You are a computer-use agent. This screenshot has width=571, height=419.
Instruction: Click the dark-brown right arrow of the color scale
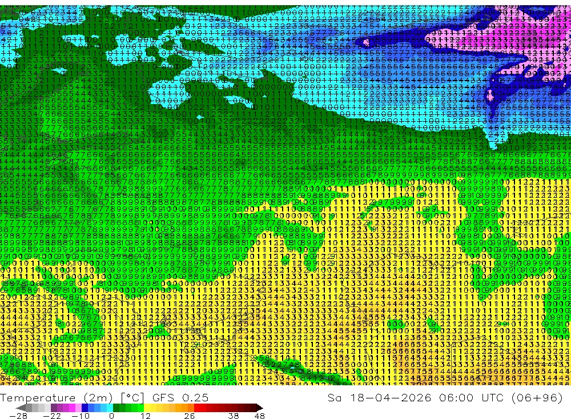tap(260, 408)
